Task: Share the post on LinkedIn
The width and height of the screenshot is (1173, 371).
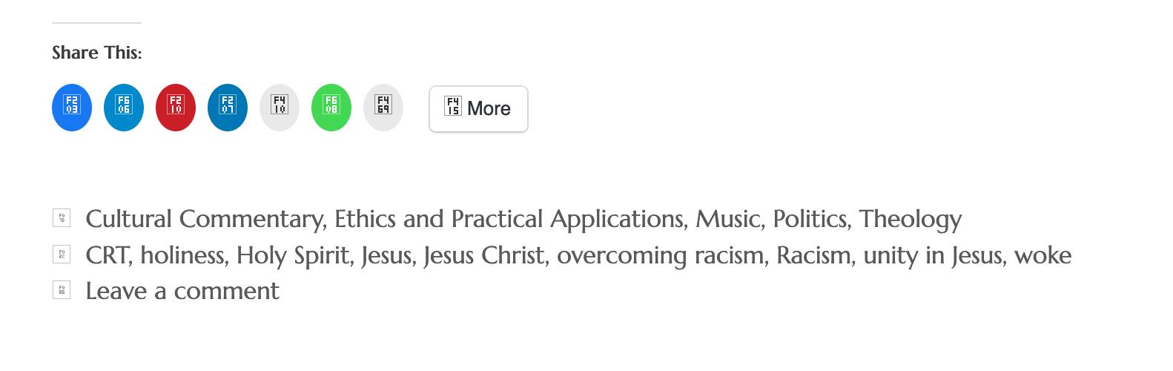Action: click(228, 108)
